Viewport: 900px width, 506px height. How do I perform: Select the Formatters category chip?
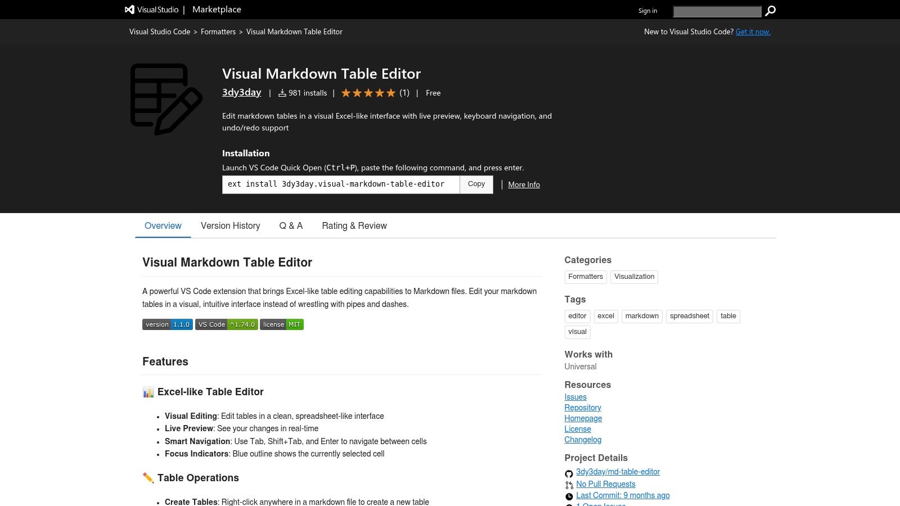coord(586,277)
